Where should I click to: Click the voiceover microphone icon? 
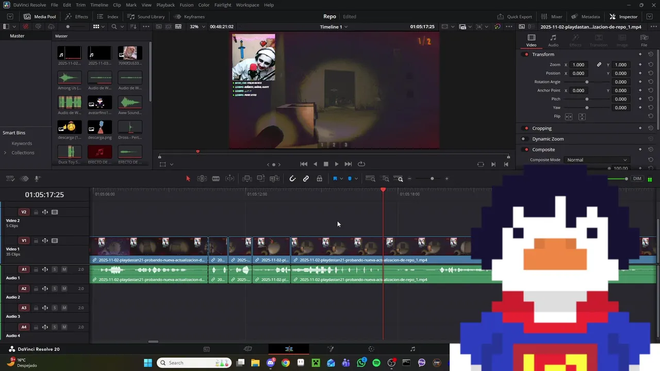click(x=38, y=179)
